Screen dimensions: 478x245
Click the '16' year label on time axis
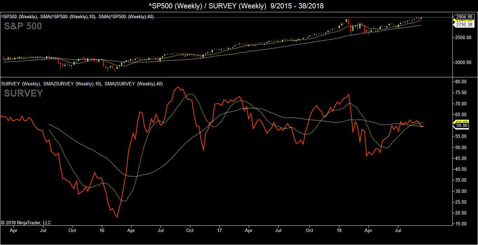click(102, 231)
